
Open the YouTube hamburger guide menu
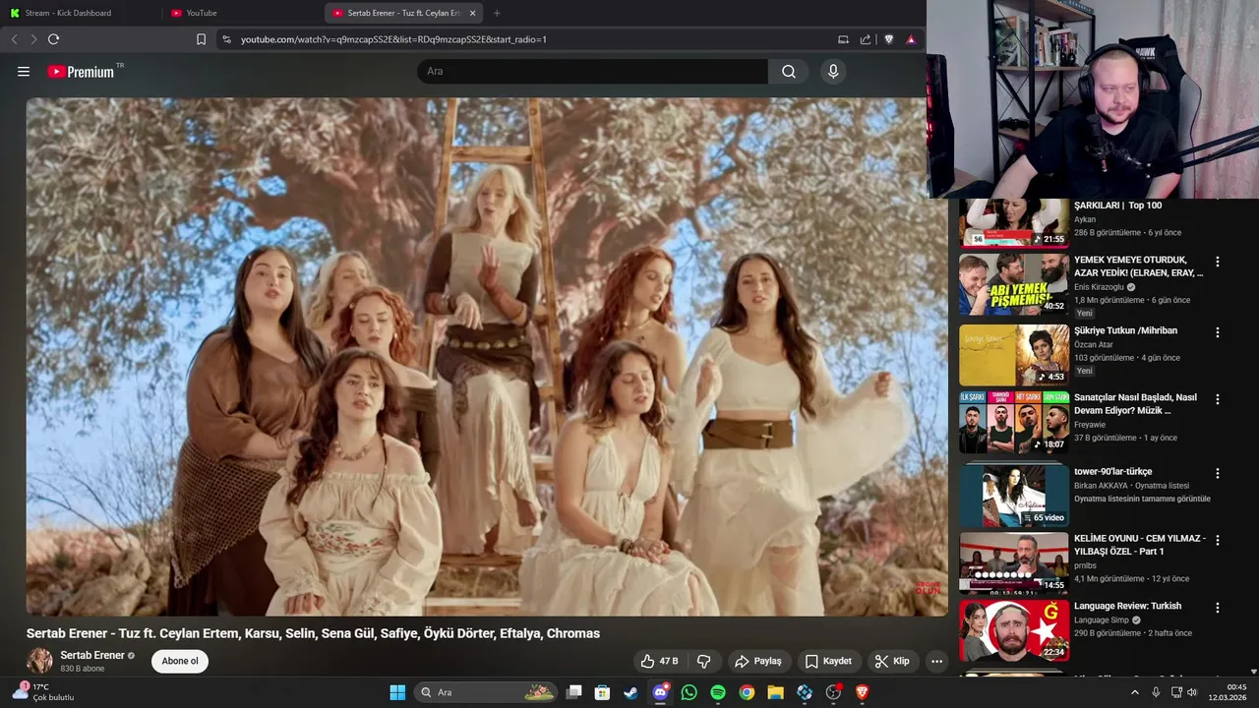tap(24, 72)
